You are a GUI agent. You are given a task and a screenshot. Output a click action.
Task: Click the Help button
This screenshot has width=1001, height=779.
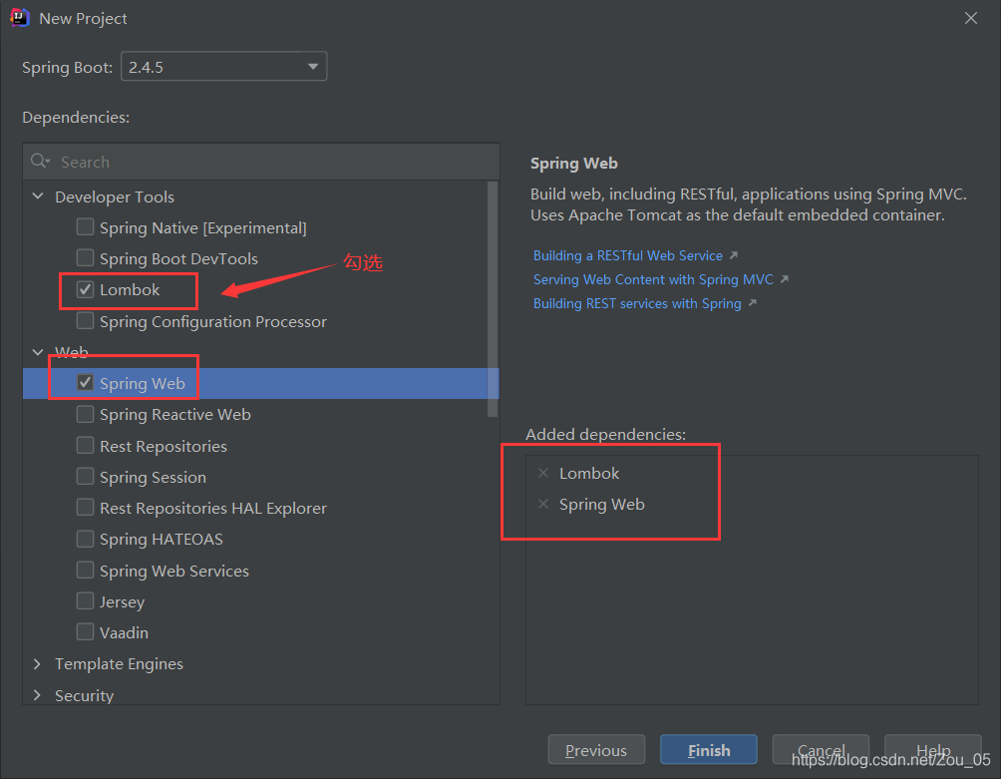[x=932, y=750]
